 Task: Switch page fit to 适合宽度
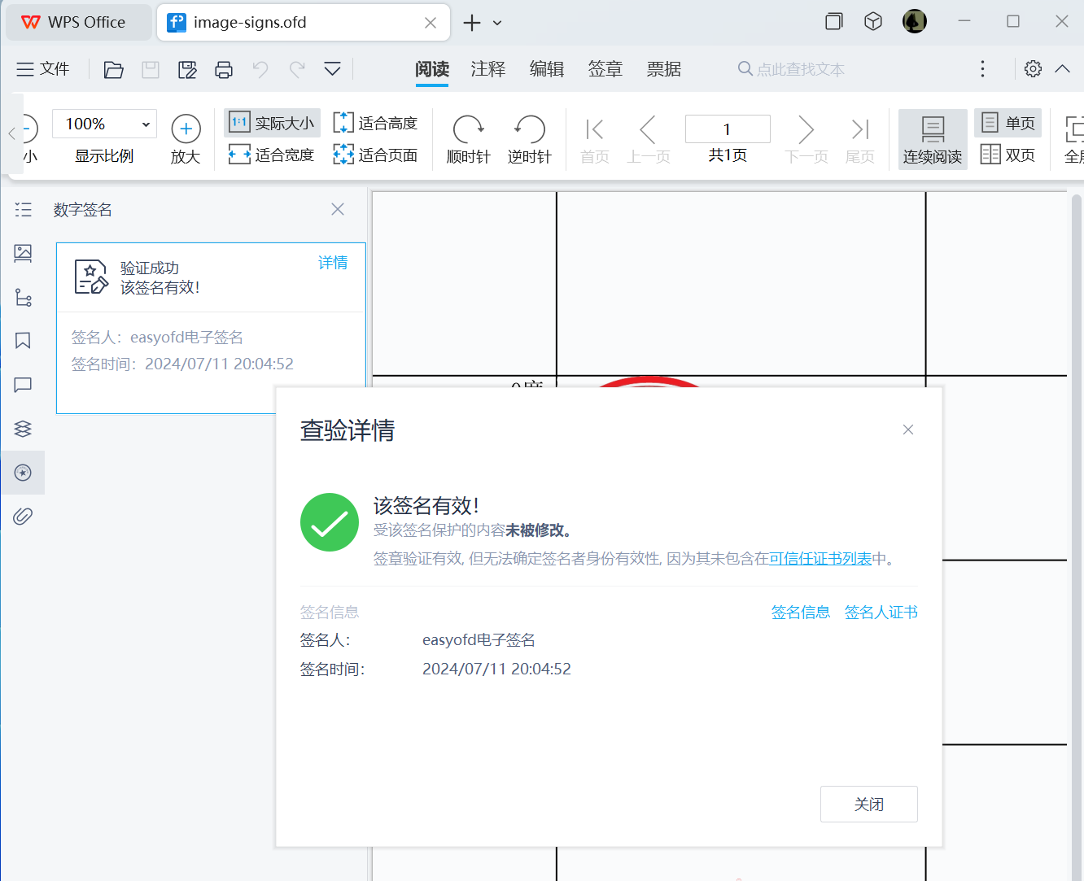click(x=271, y=155)
